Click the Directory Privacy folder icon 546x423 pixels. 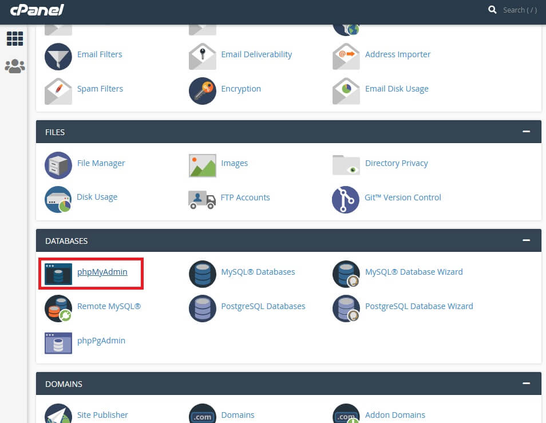[346, 165]
